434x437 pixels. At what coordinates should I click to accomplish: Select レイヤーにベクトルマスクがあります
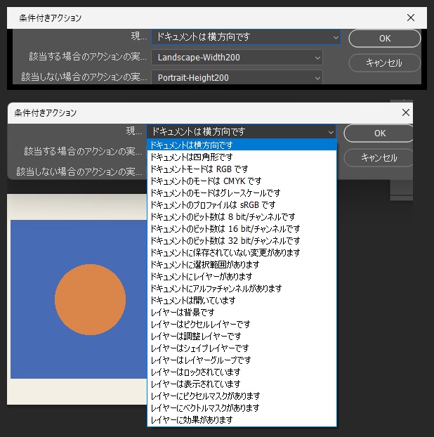click(x=242, y=408)
